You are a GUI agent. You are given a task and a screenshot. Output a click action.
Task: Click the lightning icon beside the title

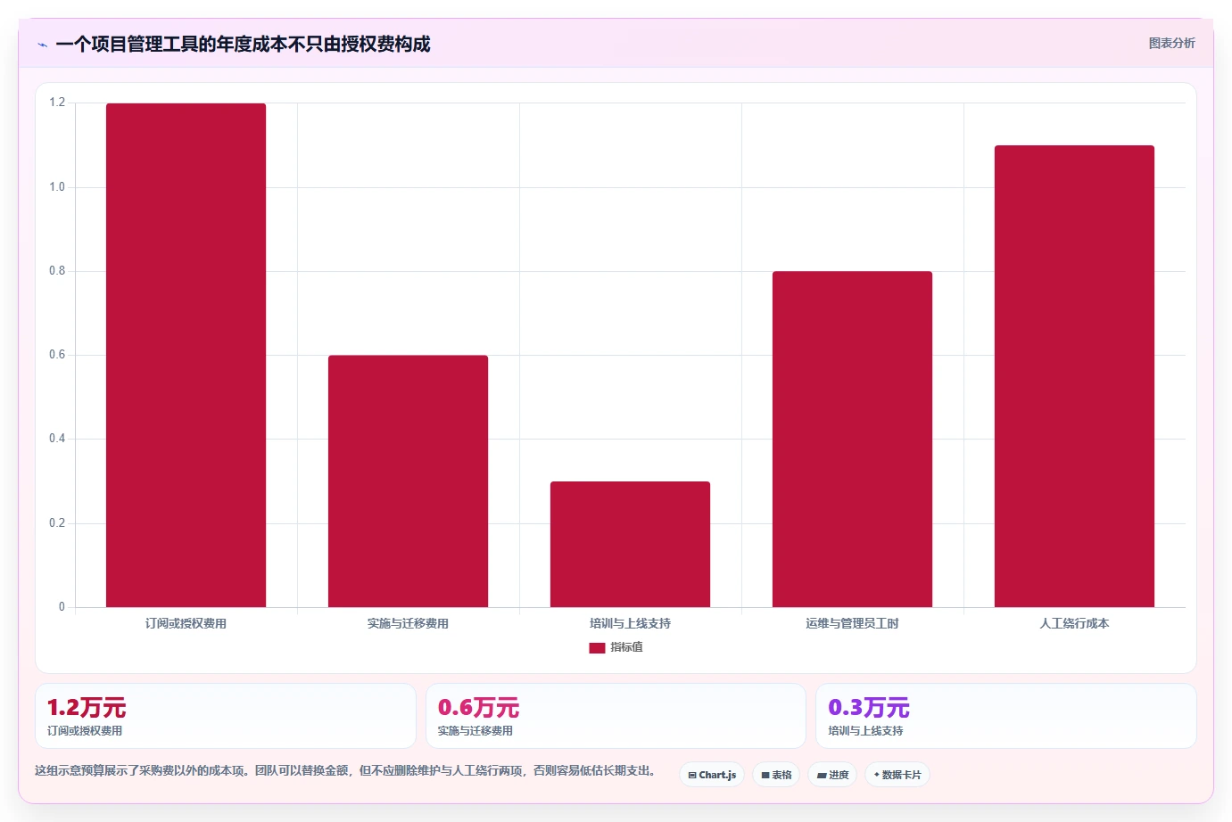(42, 45)
